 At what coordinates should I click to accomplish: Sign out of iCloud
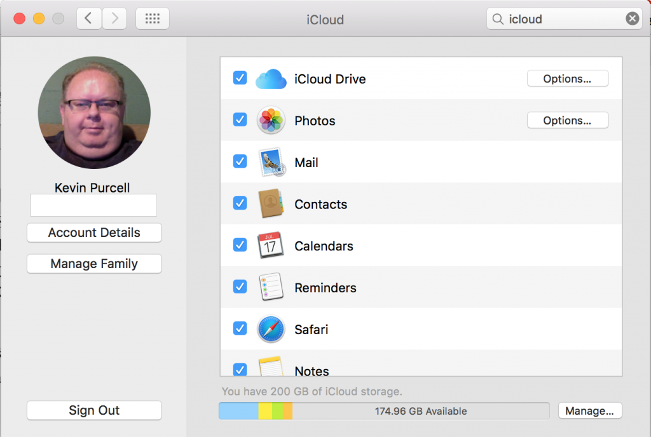click(94, 410)
